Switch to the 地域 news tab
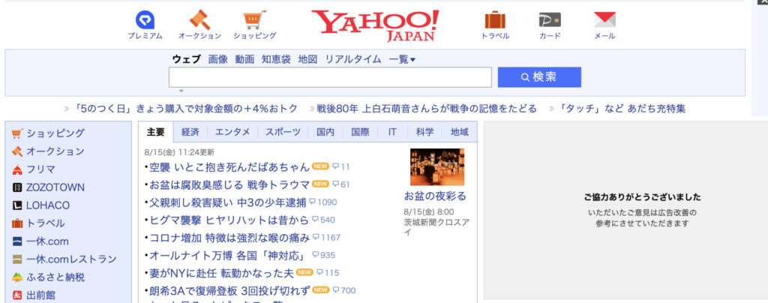The image size is (768, 303). coord(460,132)
